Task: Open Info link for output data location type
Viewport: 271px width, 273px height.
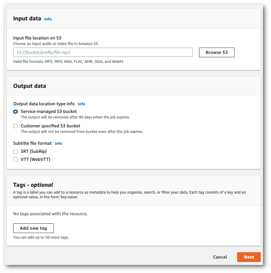Action: 81,104
